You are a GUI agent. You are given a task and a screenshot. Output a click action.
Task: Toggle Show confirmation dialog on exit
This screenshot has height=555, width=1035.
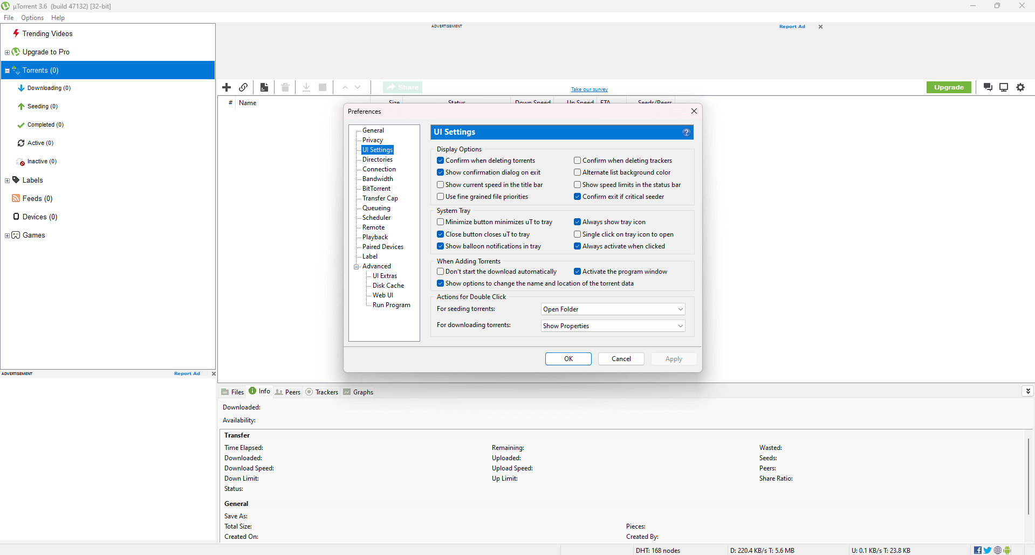(441, 172)
